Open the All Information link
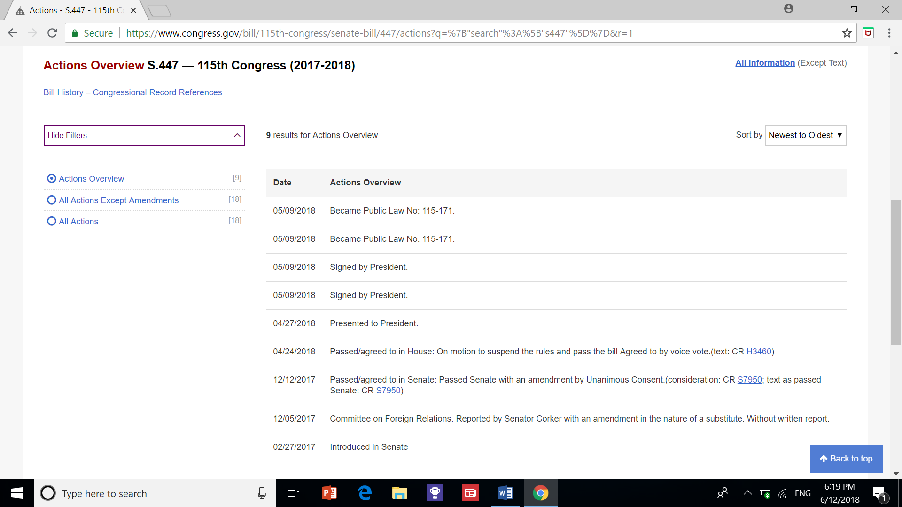Image resolution: width=902 pixels, height=507 pixels. click(765, 63)
